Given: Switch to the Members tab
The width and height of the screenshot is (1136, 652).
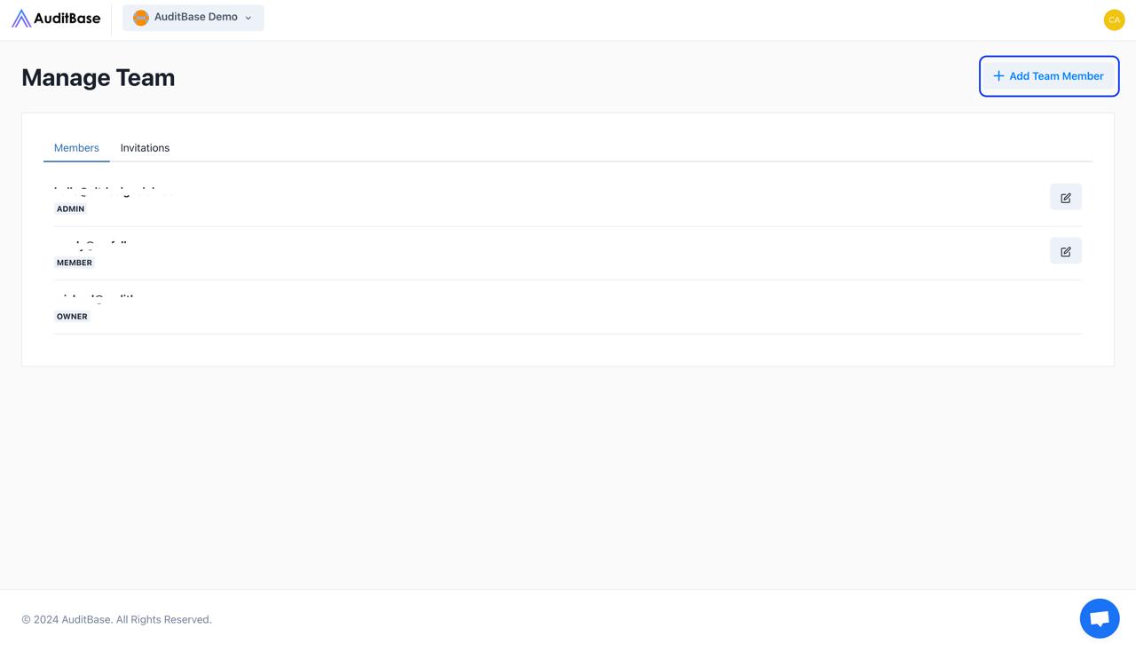Looking at the screenshot, I should click(76, 148).
